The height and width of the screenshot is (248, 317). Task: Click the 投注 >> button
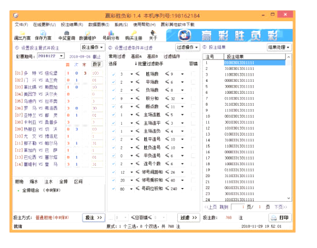(x=94, y=217)
